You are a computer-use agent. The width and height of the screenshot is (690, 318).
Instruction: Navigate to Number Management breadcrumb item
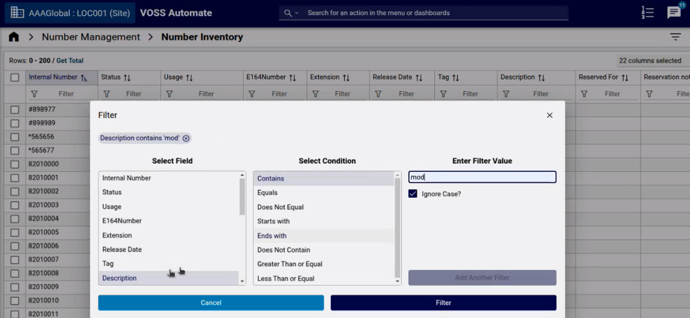point(91,36)
